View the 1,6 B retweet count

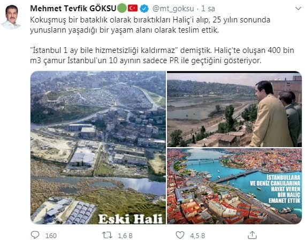click(x=125, y=235)
